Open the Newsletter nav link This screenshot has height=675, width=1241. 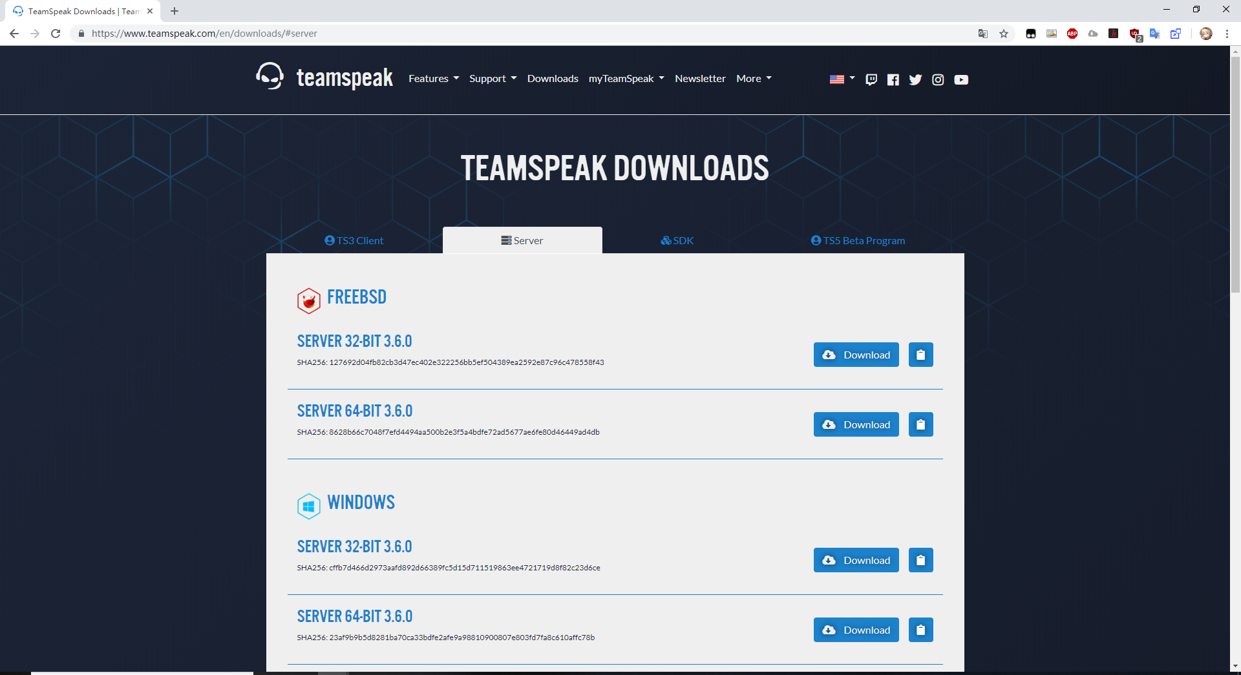coord(700,78)
